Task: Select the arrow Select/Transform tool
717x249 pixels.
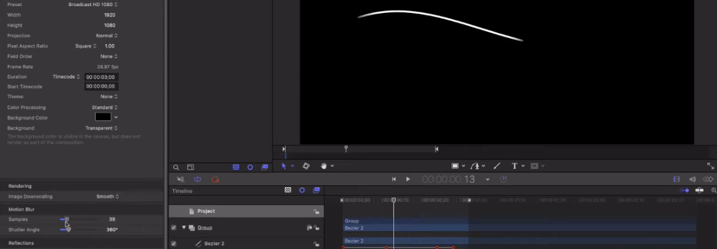Action: [x=284, y=166]
